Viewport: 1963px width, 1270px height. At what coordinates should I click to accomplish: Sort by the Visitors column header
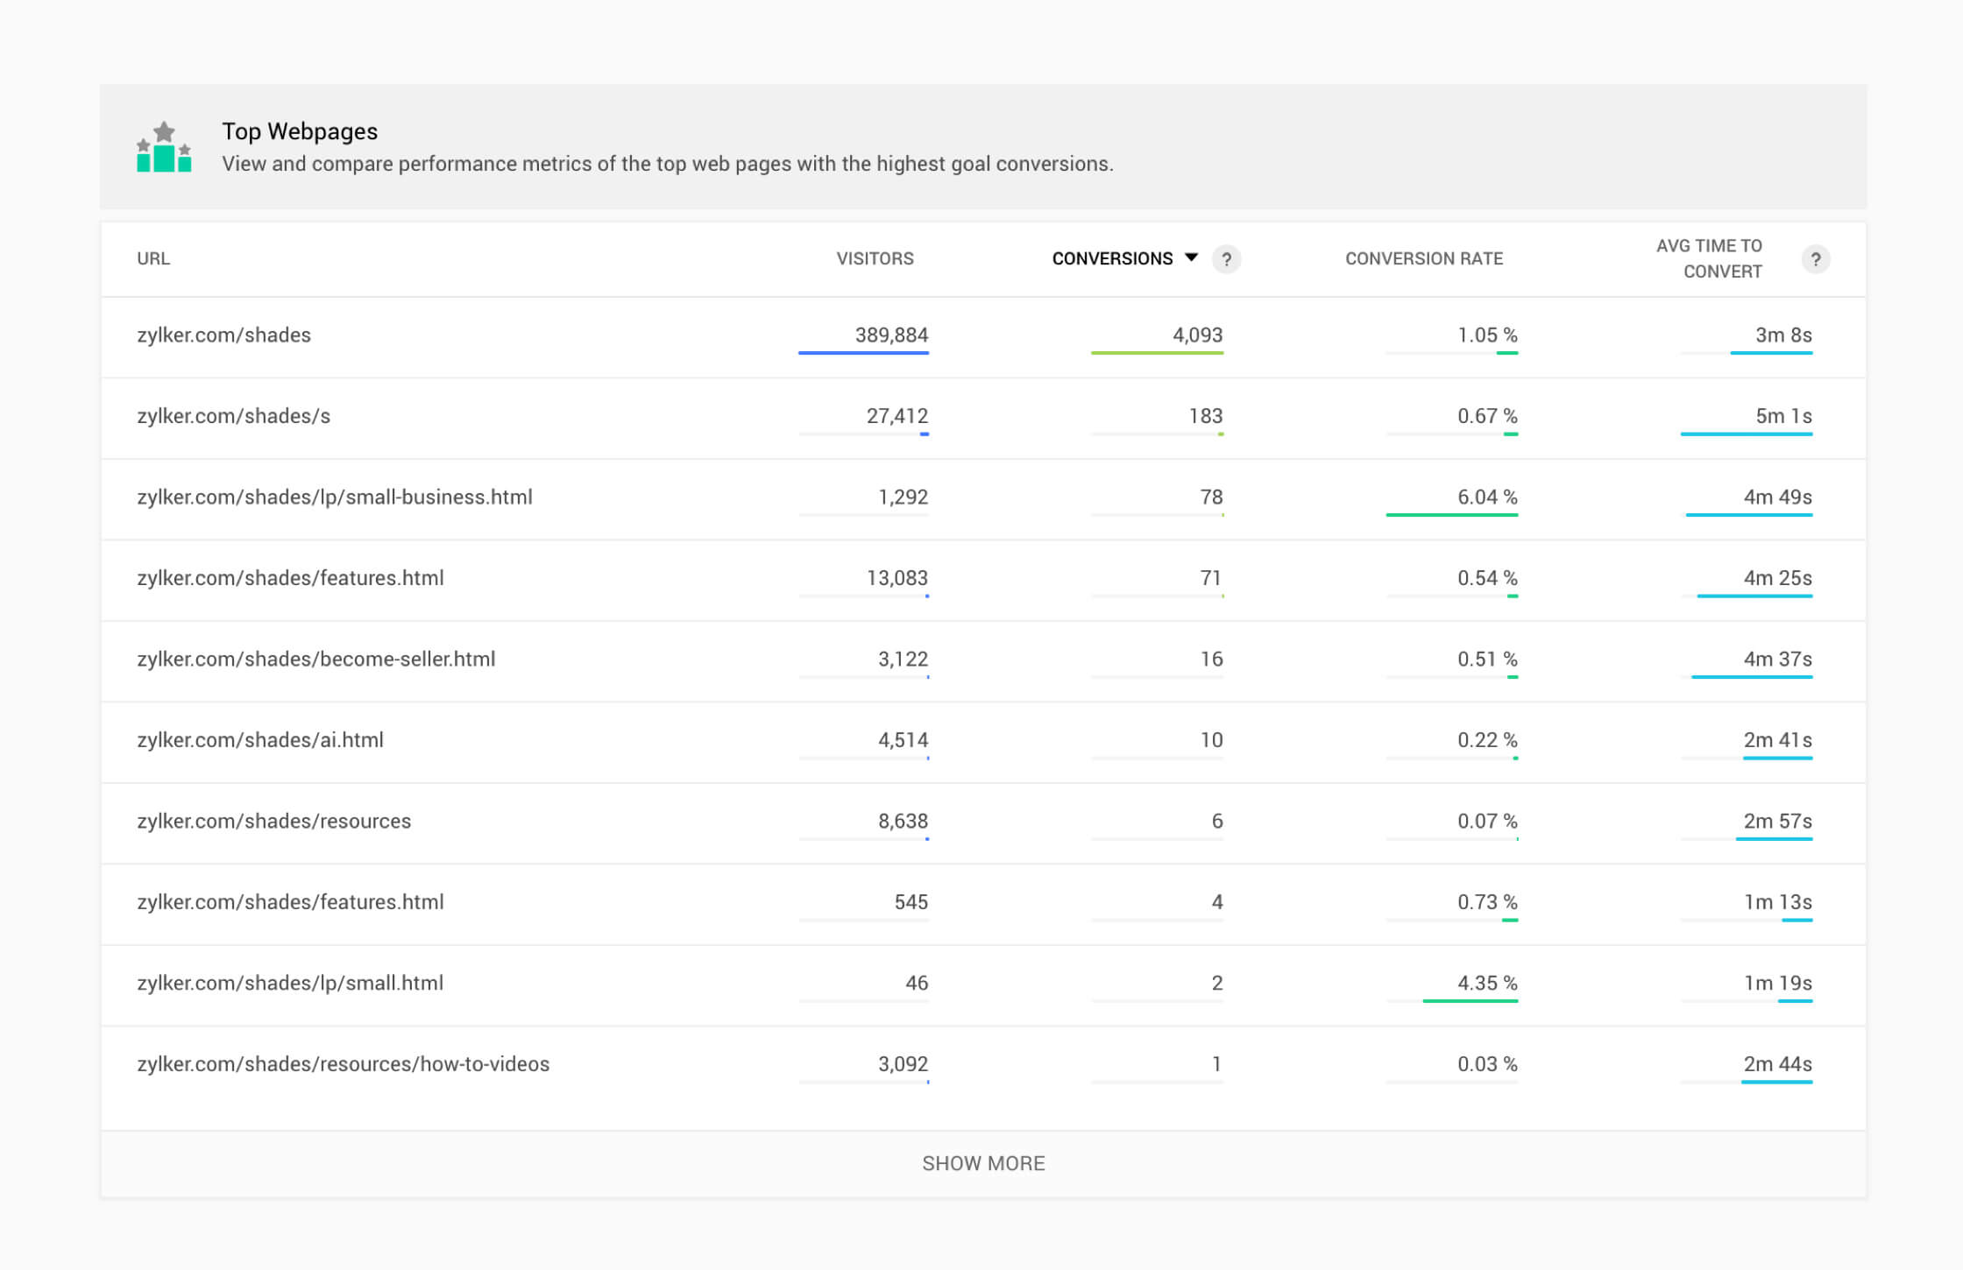pos(874,258)
